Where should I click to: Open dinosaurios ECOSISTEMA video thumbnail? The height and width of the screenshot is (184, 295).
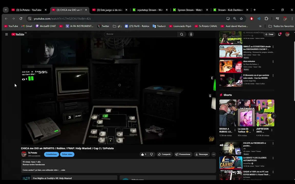pos(231,51)
